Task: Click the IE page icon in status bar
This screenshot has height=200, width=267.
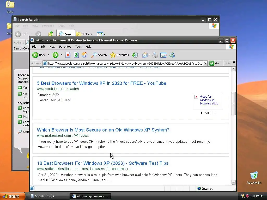Action: 32,188
